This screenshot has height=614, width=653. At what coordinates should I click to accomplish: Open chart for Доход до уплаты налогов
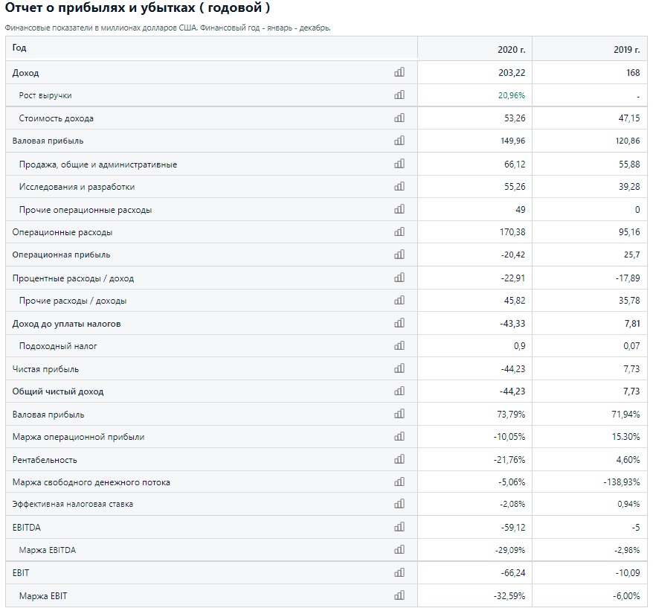(x=399, y=323)
